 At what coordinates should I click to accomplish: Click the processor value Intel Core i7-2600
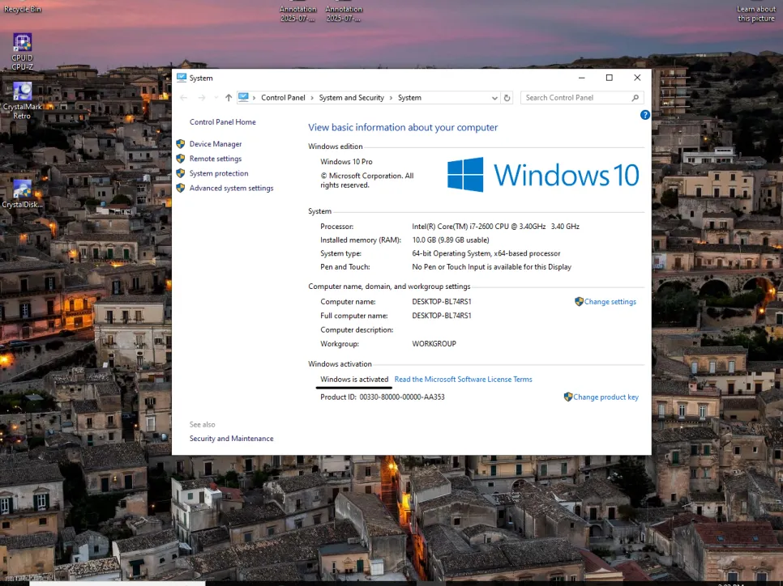(x=495, y=227)
